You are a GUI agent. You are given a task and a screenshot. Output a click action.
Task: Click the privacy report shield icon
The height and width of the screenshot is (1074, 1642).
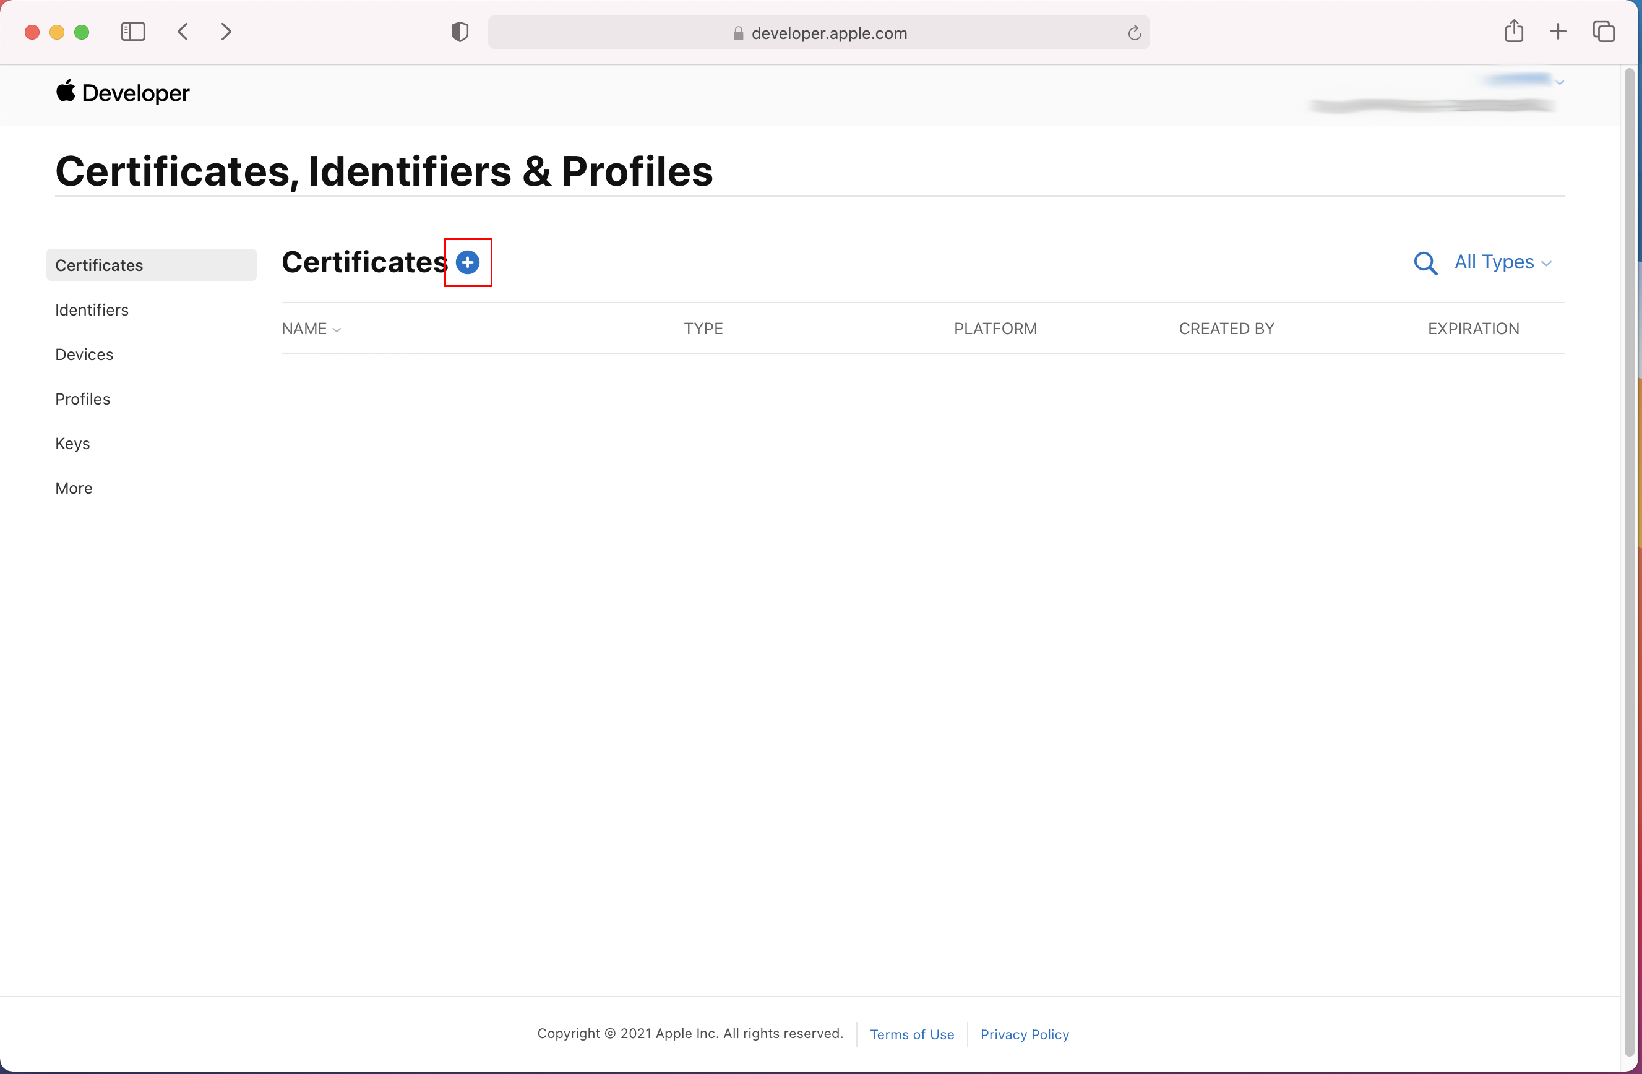[460, 32]
